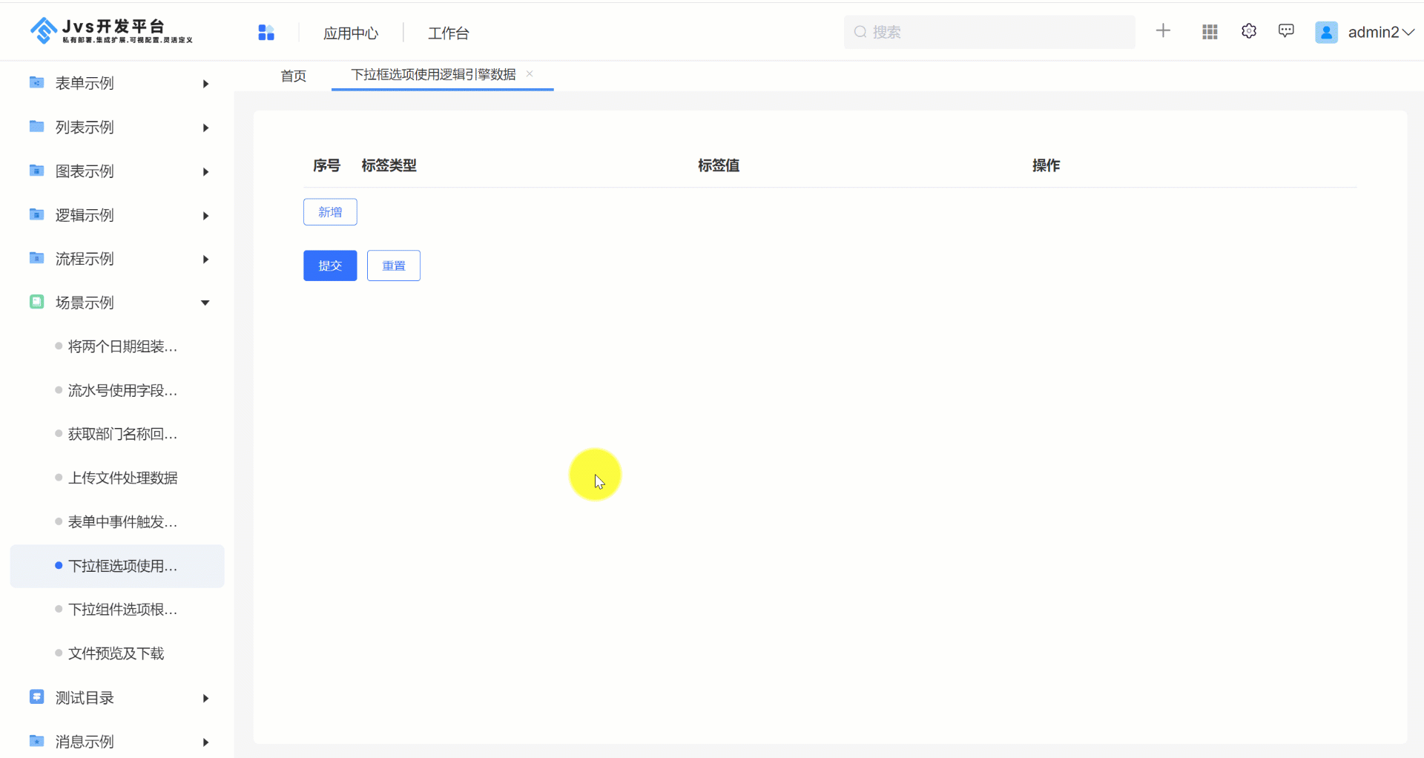
Task: Click the 表单示例 menu label
Action: coord(85,83)
